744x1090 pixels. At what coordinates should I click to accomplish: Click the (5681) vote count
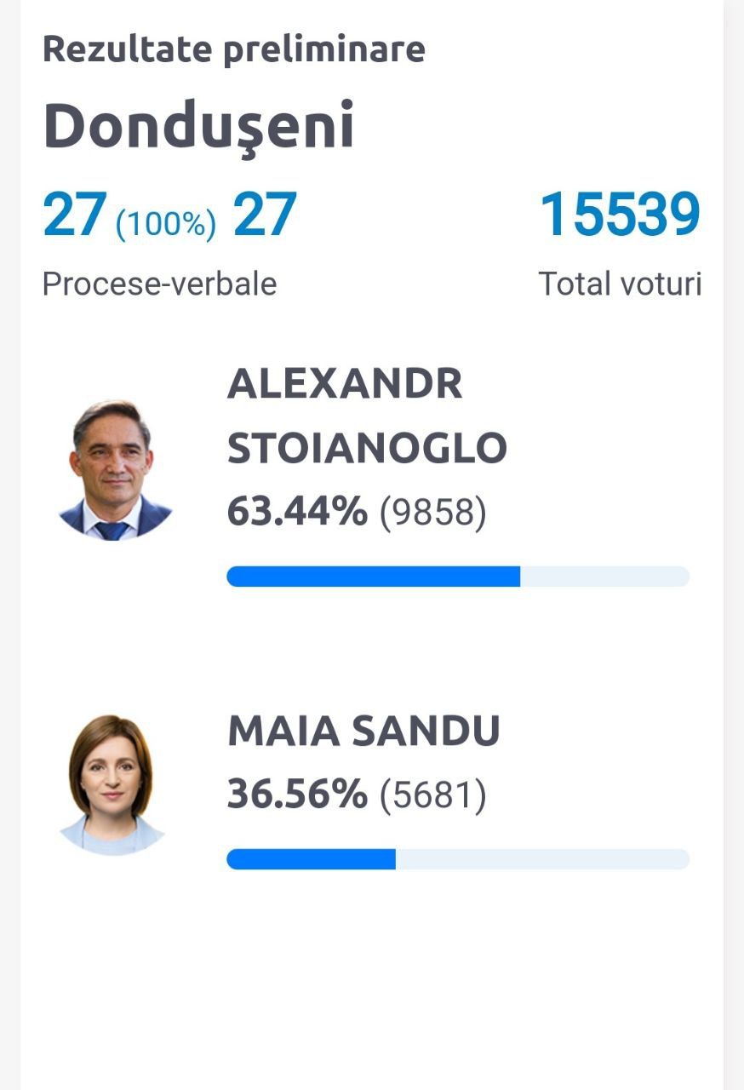tap(433, 796)
